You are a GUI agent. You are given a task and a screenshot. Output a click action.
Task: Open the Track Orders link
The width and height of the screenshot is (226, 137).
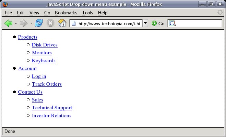pyautogui.click(x=47, y=84)
